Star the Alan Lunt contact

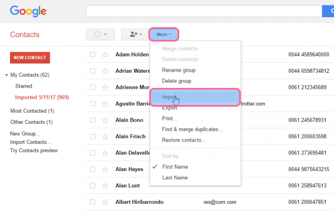coord(105,186)
